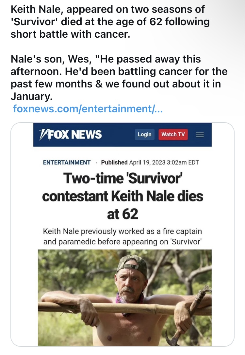Screen dimensions: 245x355
Task: Click the Login button
Action: pyautogui.click(x=144, y=134)
